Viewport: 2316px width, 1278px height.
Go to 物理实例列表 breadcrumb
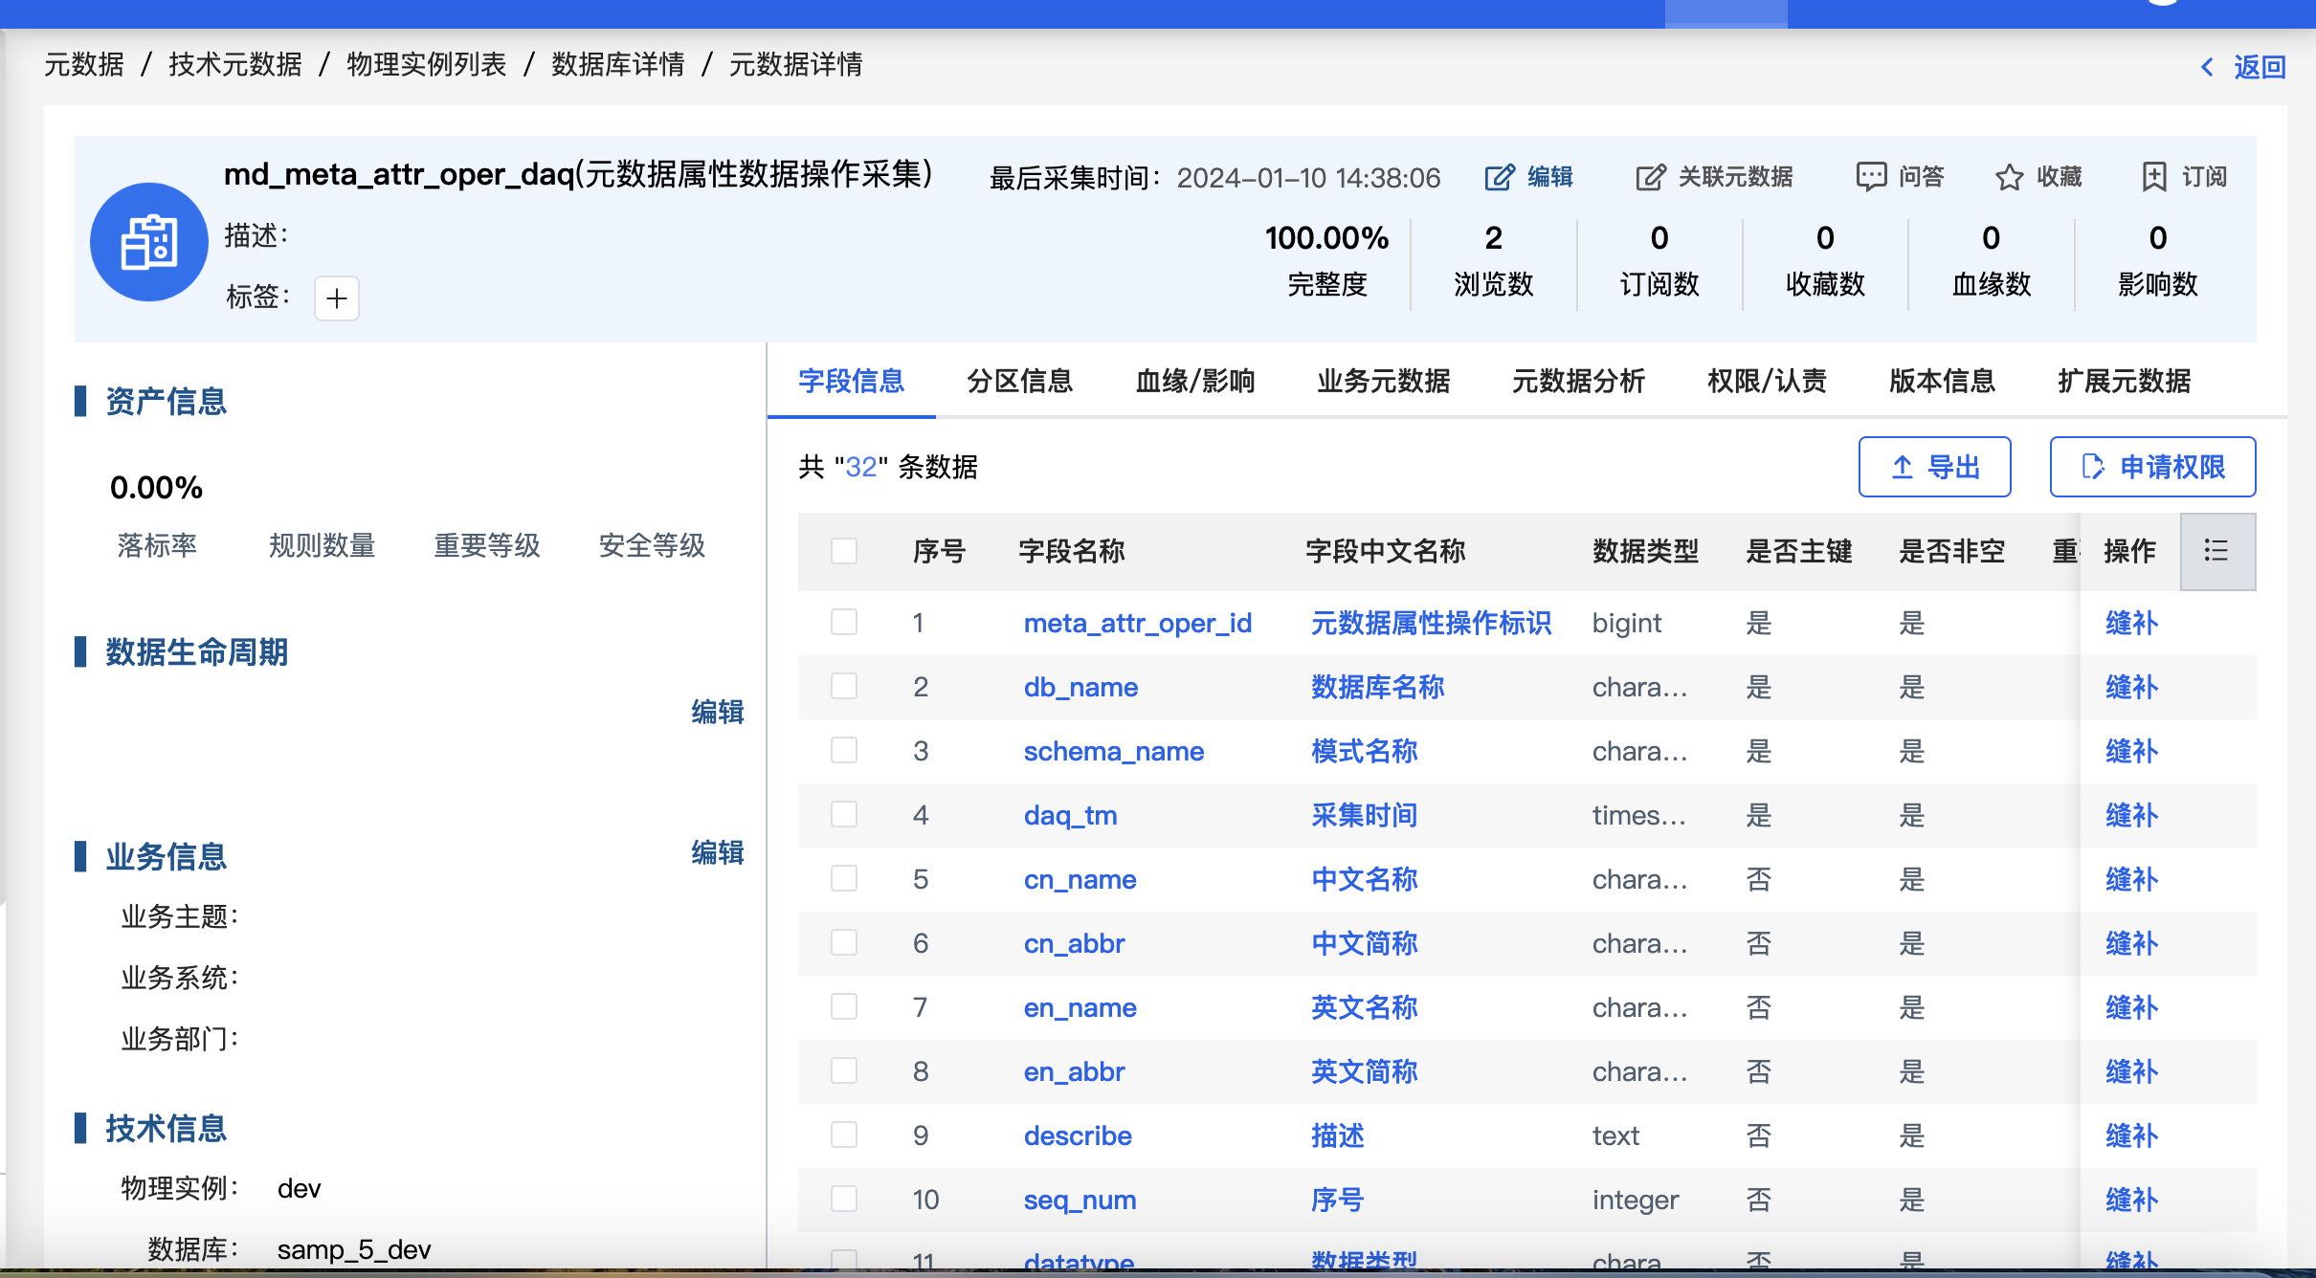(x=427, y=64)
